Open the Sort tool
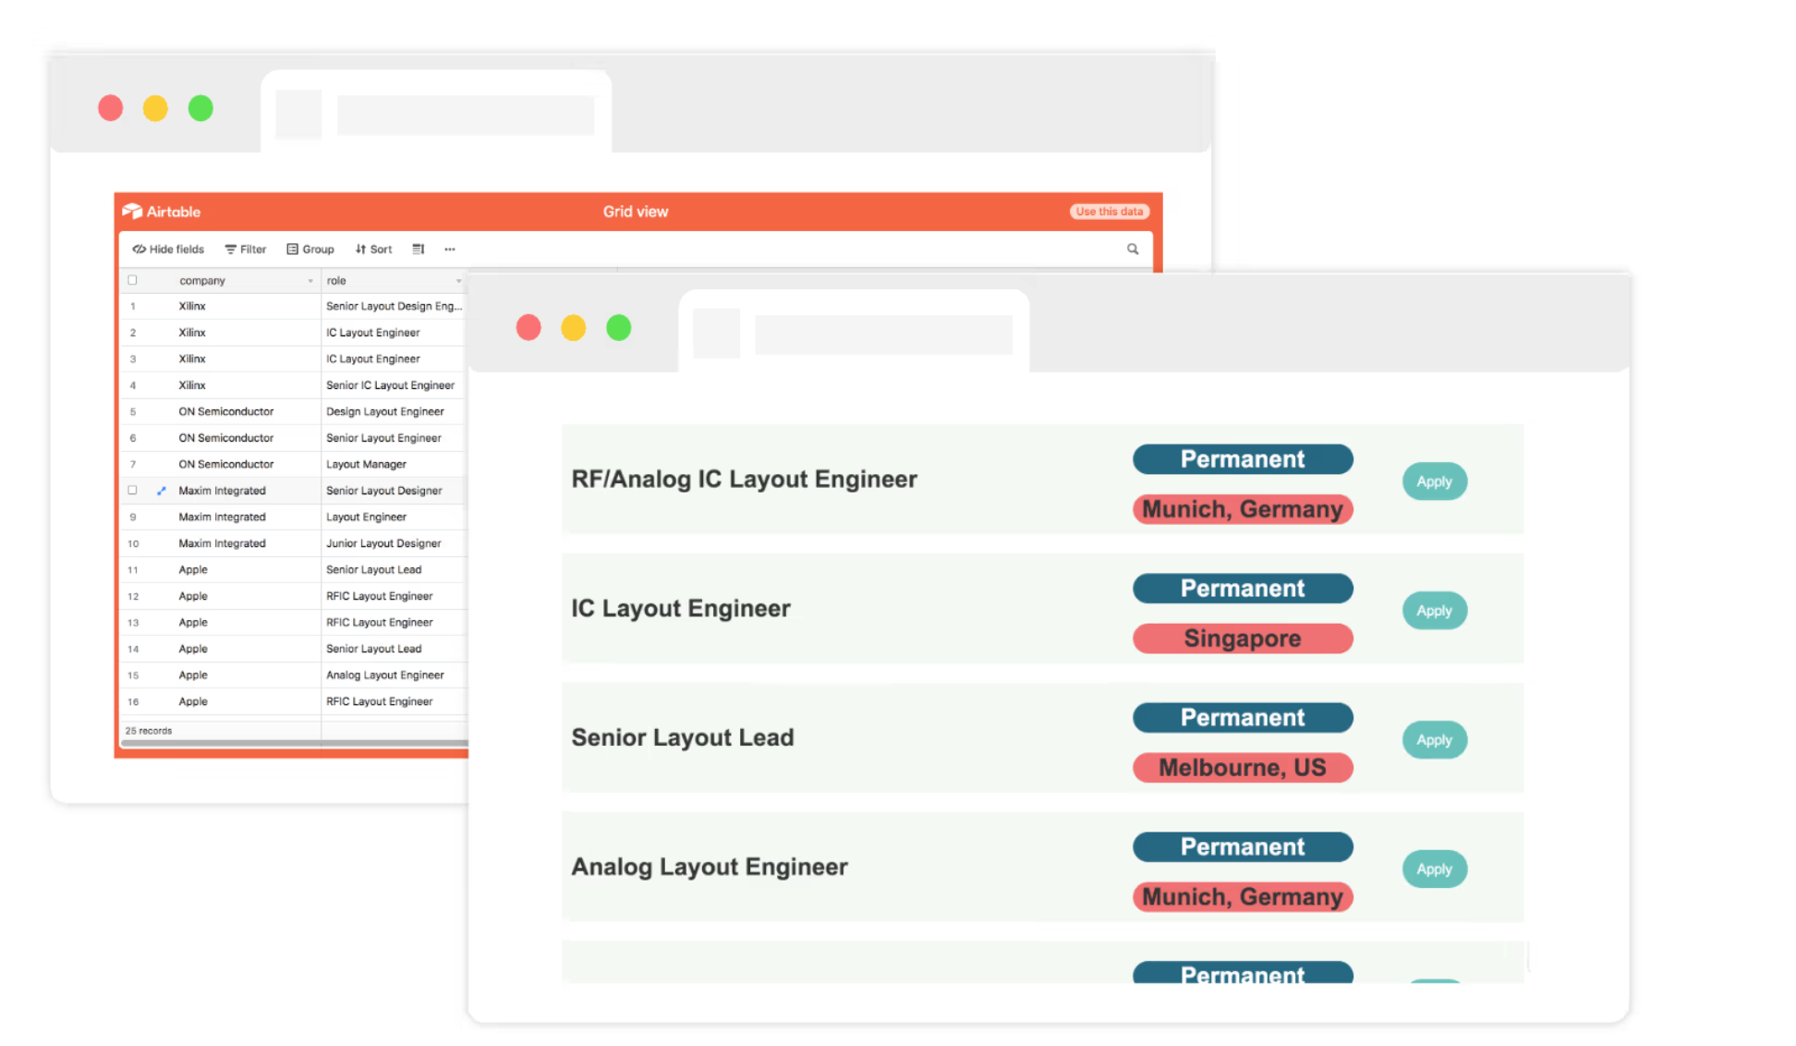This screenshot has height=1046, width=1796. pyautogui.click(x=374, y=249)
